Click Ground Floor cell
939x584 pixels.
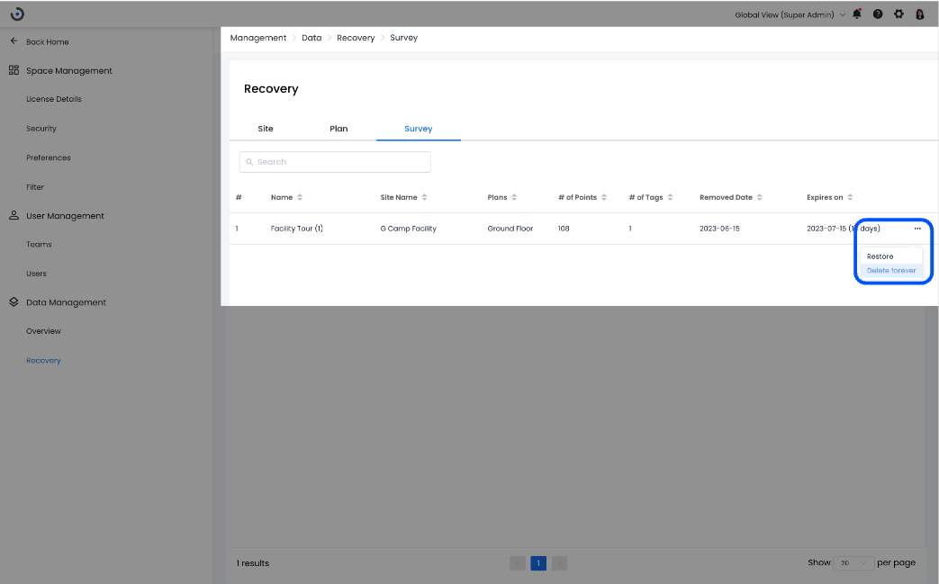(x=510, y=229)
